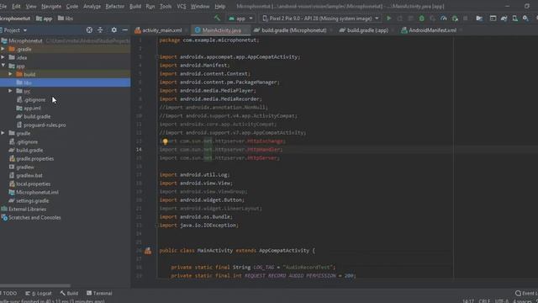Click the locate/scroll-from-source target icon

click(89, 30)
